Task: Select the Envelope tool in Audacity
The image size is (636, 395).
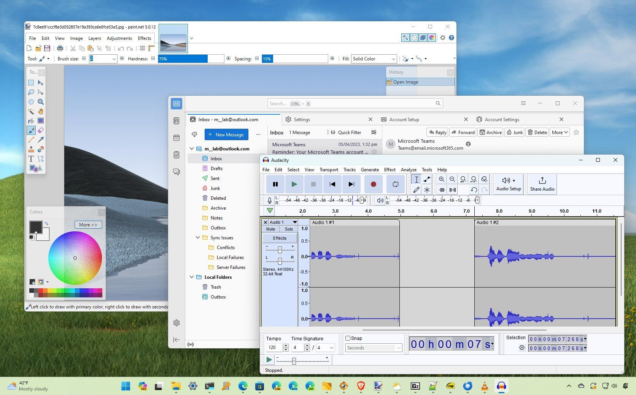Action: pos(427,180)
